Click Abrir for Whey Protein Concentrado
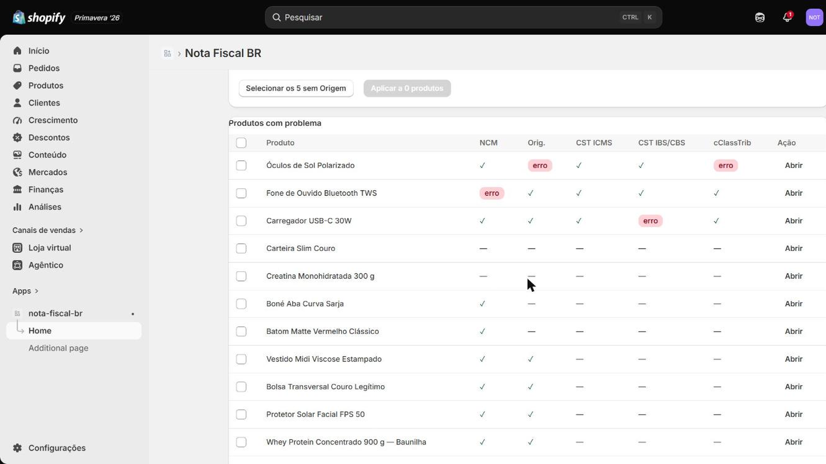This screenshot has height=464, width=826. tap(793, 442)
